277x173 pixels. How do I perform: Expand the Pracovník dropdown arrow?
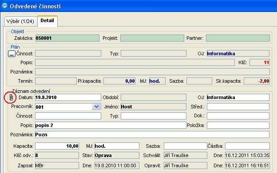pyautogui.click(x=96, y=107)
